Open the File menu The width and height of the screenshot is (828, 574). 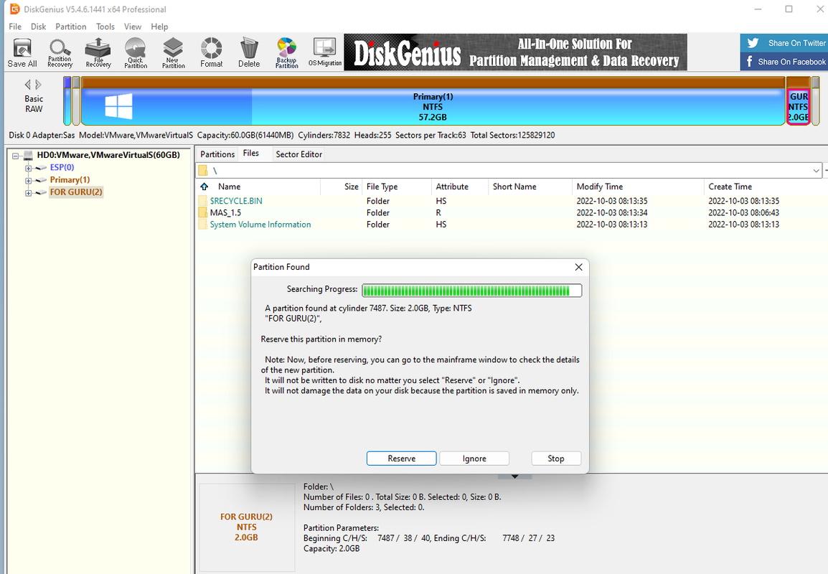[15, 27]
